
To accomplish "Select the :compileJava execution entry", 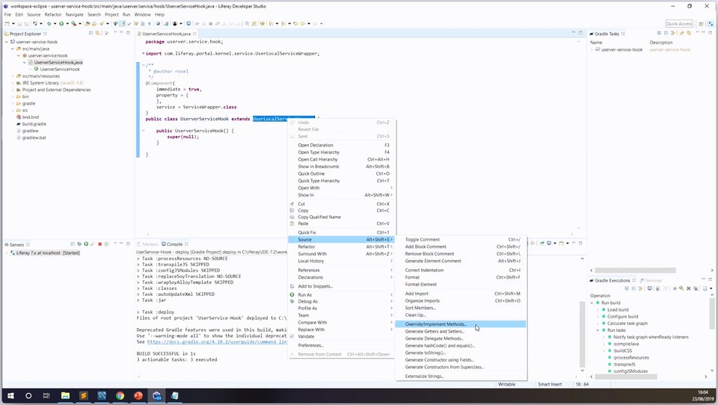I will (626, 344).
